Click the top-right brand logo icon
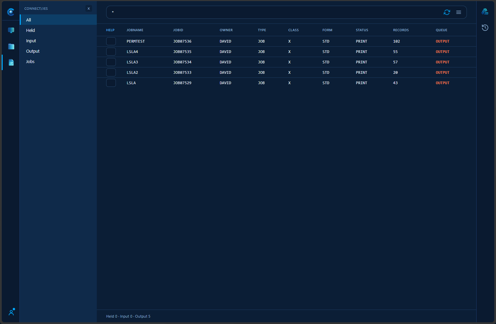Viewport: 496px width, 324px height. pos(485,12)
